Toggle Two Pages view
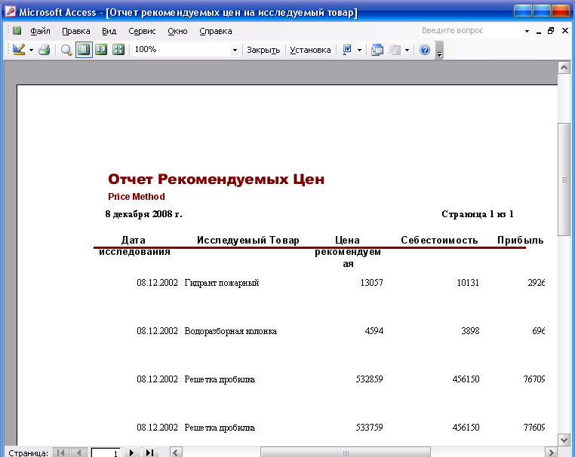The height and width of the screenshot is (457, 575). [101, 50]
